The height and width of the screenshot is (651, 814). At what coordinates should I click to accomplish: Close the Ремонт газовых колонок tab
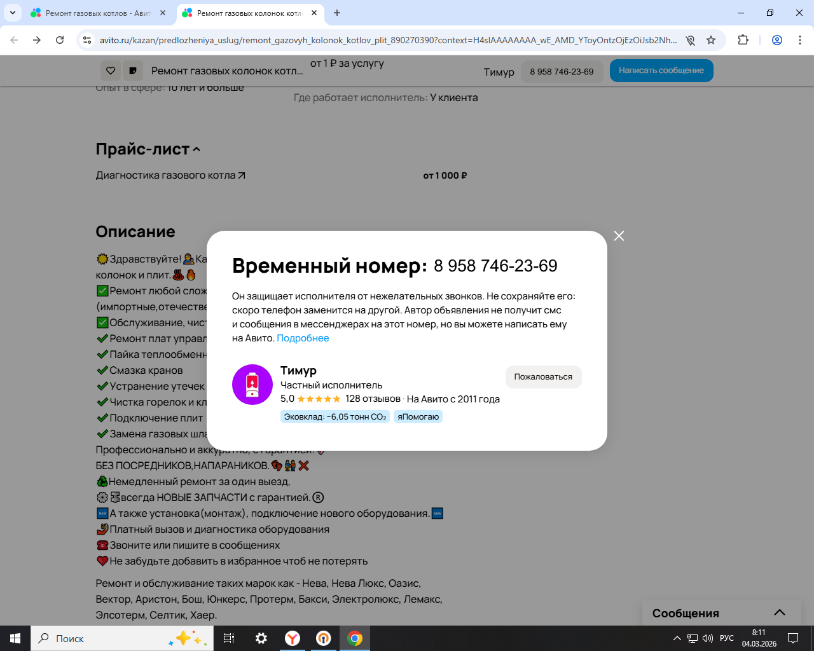[x=314, y=13]
